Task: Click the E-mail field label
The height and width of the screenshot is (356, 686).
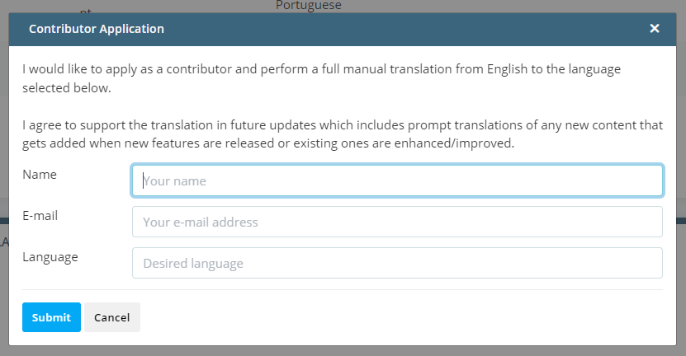Action: (40, 215)
